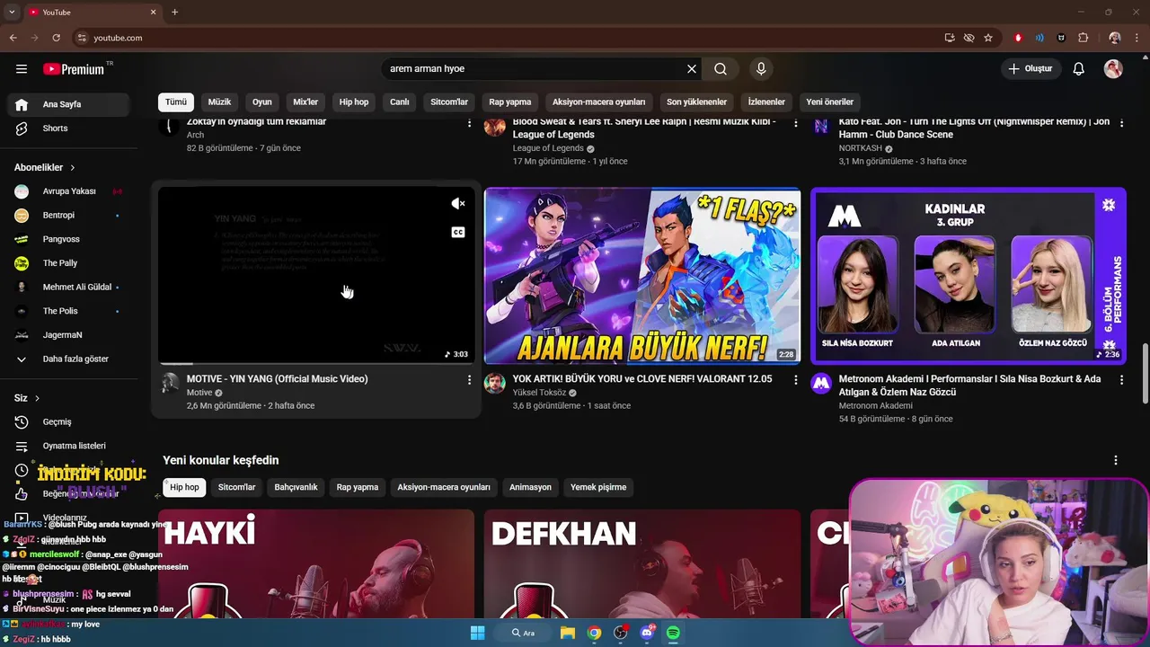Select the Oyun filter chip

coord(262,102)
